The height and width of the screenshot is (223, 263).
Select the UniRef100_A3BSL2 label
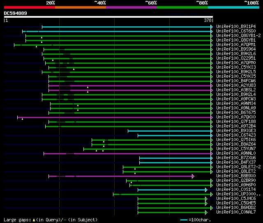pos(236,90)
